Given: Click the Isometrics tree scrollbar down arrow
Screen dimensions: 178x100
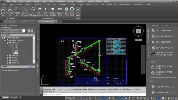Looking at the screenshot, I should [x=34, y=62].
